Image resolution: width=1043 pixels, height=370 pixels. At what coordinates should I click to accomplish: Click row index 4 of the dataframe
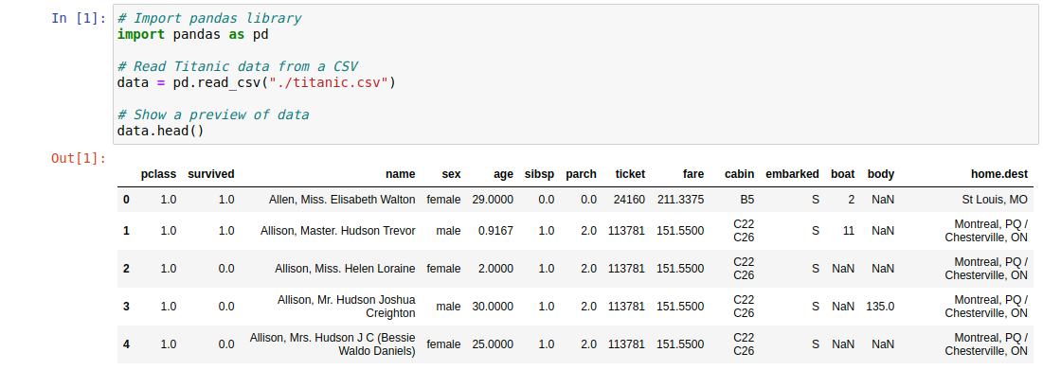click(126, 344)
